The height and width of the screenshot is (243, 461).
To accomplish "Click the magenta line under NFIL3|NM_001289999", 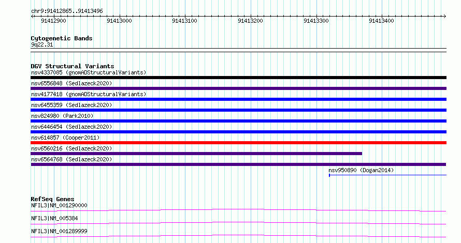I will tap(238, 236).
